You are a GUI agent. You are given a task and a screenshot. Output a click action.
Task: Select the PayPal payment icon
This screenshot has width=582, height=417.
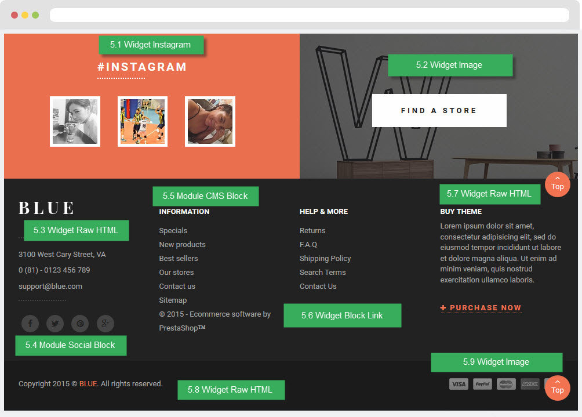click(x=482, y=384)
